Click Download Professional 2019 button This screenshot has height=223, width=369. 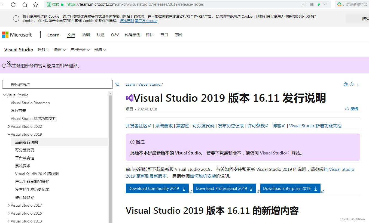pyautogui.click(x=225, y=188)
